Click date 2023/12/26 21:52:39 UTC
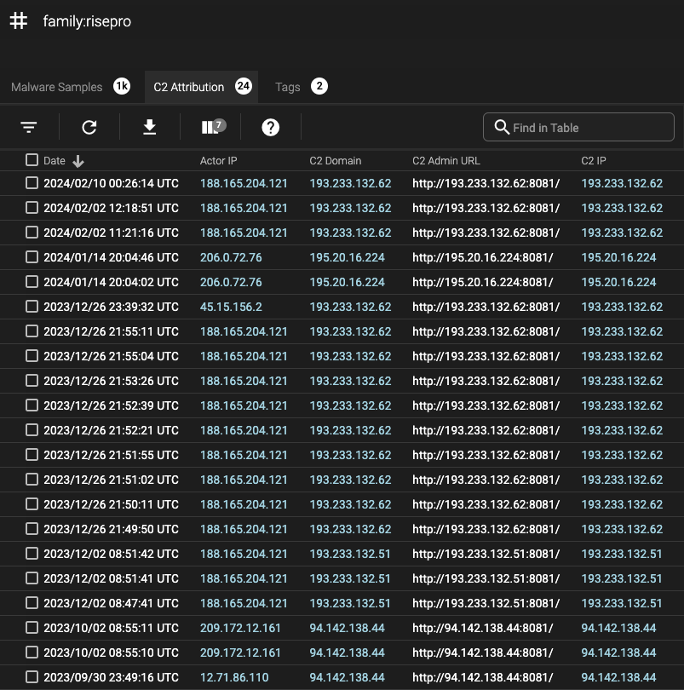 pyautogui.click(x=111, y=405)
